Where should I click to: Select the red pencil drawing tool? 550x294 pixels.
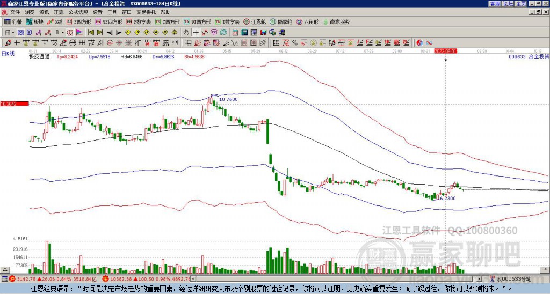coord(8,43)
